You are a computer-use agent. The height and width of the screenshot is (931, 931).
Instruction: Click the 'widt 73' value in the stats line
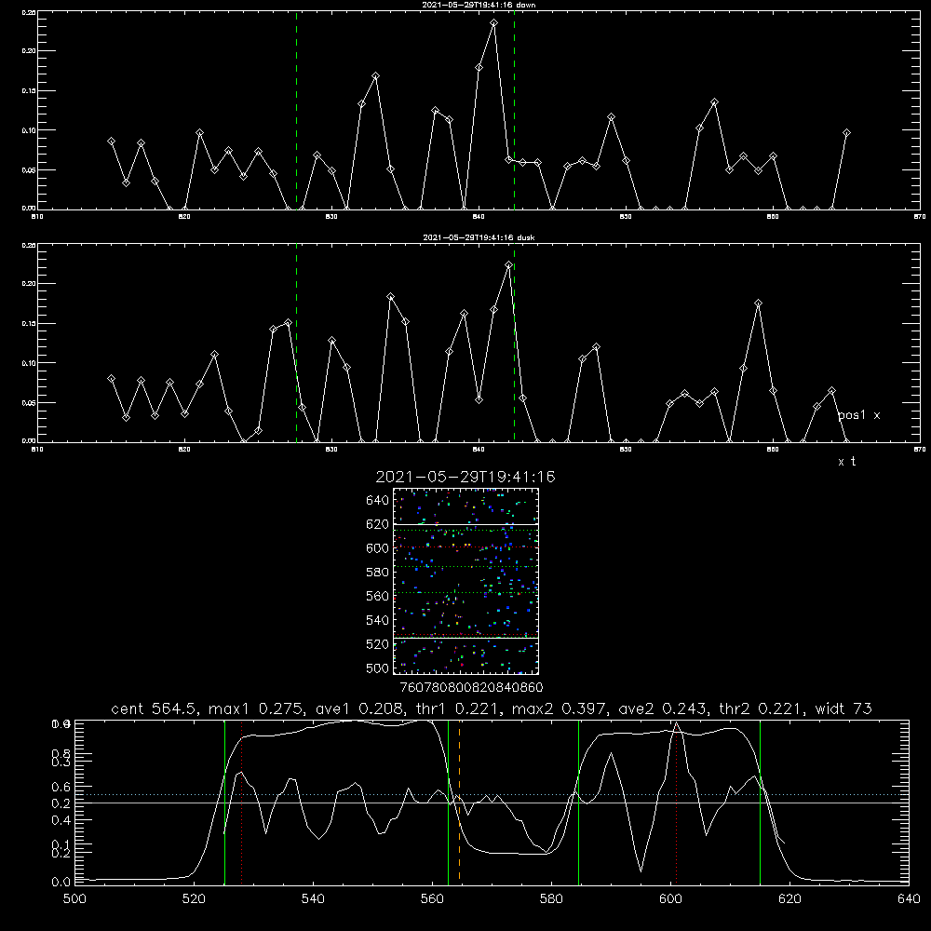pyautogui.click(x=843, y=708)
